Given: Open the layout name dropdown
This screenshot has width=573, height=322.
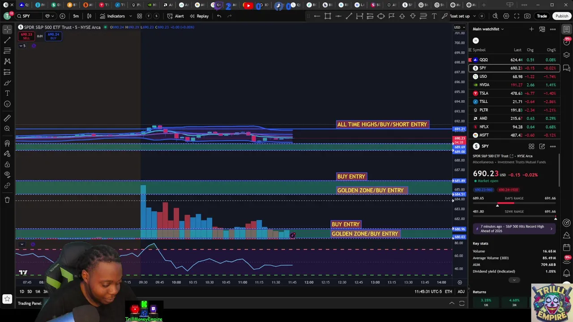Looking at the screenshot, I should [x=474, y=16].
